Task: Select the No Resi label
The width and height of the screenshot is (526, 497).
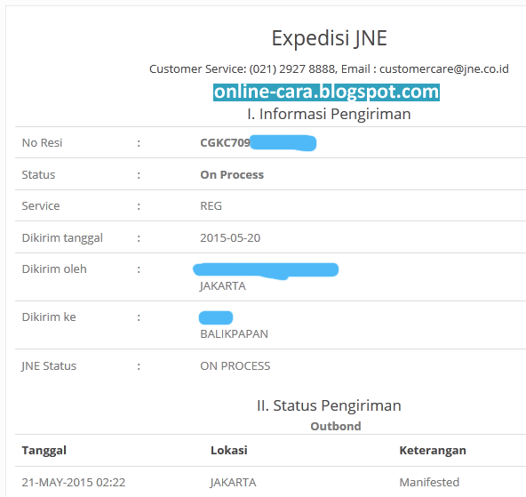Action: [x=43, y=142]
